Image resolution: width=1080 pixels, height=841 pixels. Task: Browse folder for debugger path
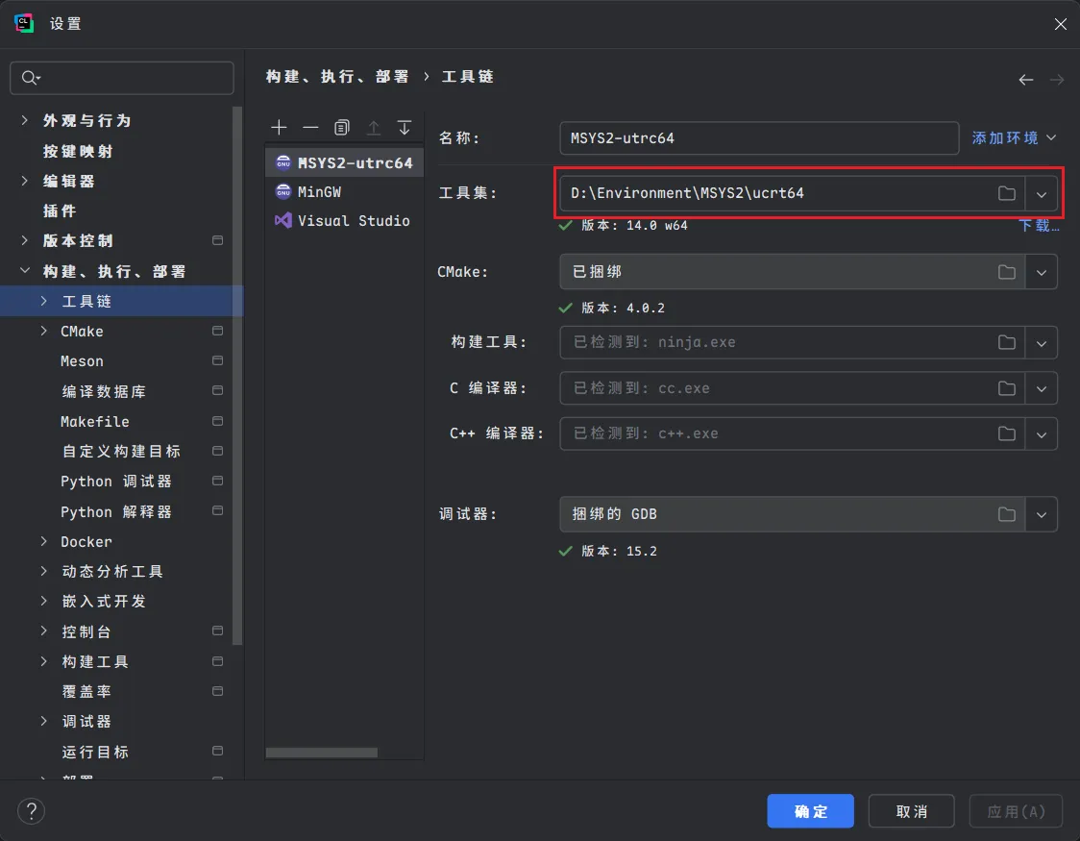1006,514
